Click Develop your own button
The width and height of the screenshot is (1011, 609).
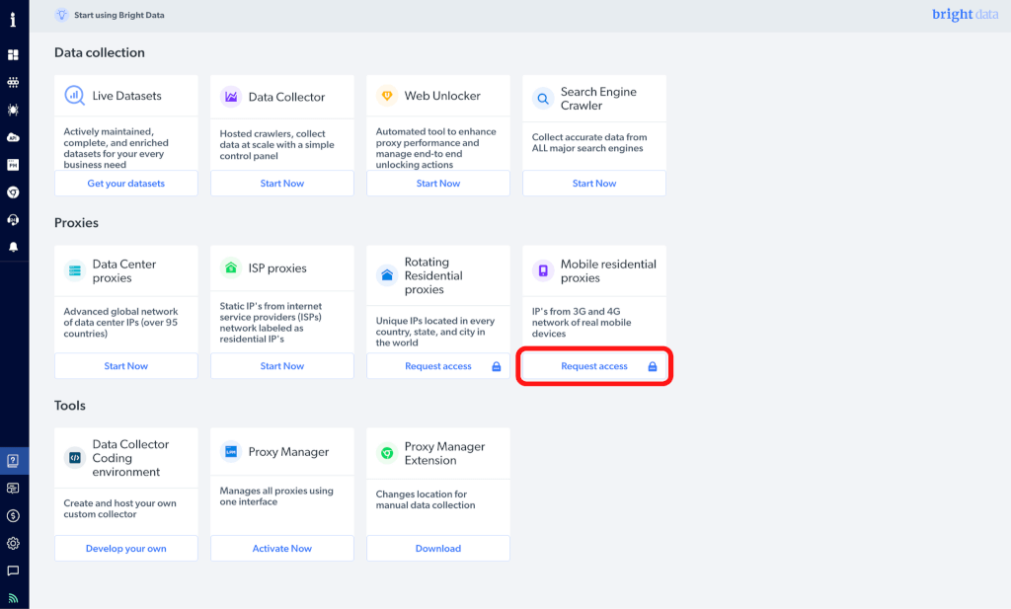126,549
